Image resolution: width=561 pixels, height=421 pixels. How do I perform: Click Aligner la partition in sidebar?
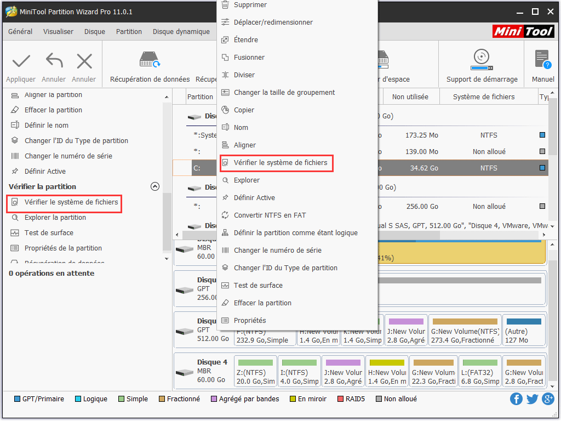pos(53,94)
